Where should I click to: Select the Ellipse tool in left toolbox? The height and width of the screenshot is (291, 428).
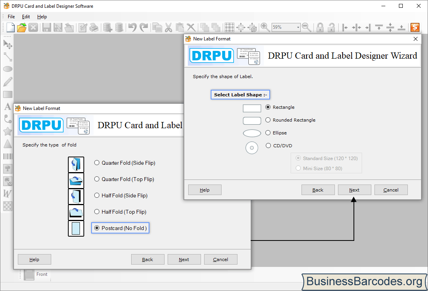(8, 69)
